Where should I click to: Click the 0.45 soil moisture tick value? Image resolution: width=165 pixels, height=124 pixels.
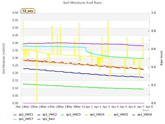[x=15, y=35]
